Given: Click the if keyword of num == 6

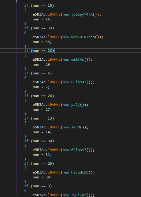Looking at the screenshot, I should pyautogui.click(x=26, y=73).
